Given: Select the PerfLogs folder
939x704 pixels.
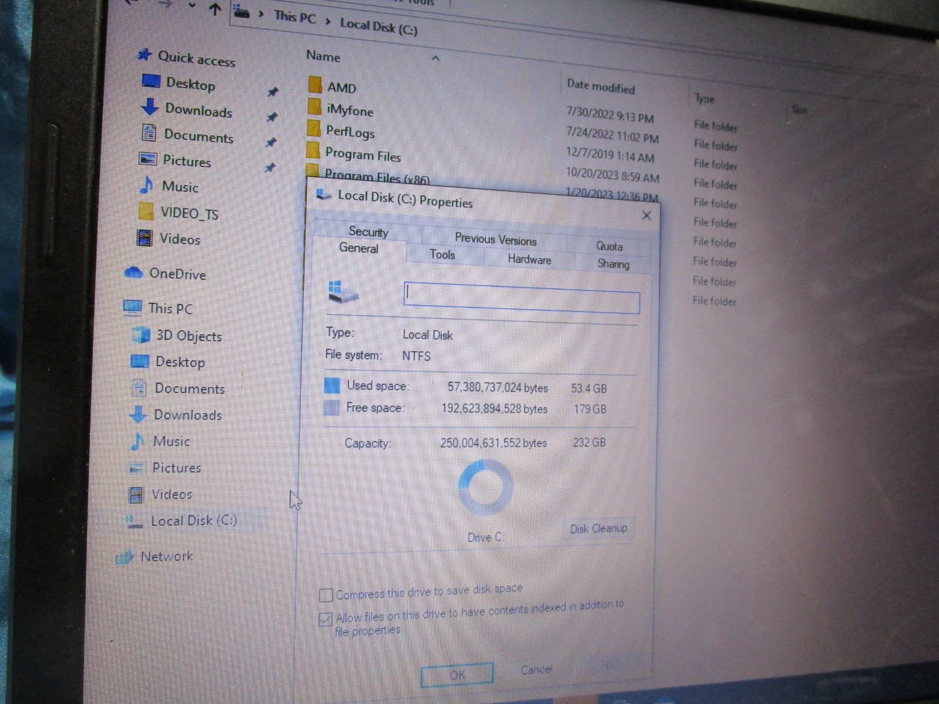Looking at the screenshot, I should 349,132.
